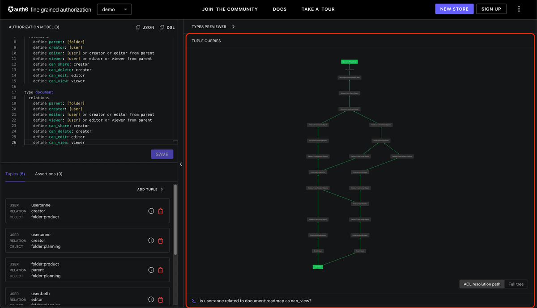Copy authorization model as DSL
The width and height of the screenshot is (537, 308).
(x=167, y=27)
